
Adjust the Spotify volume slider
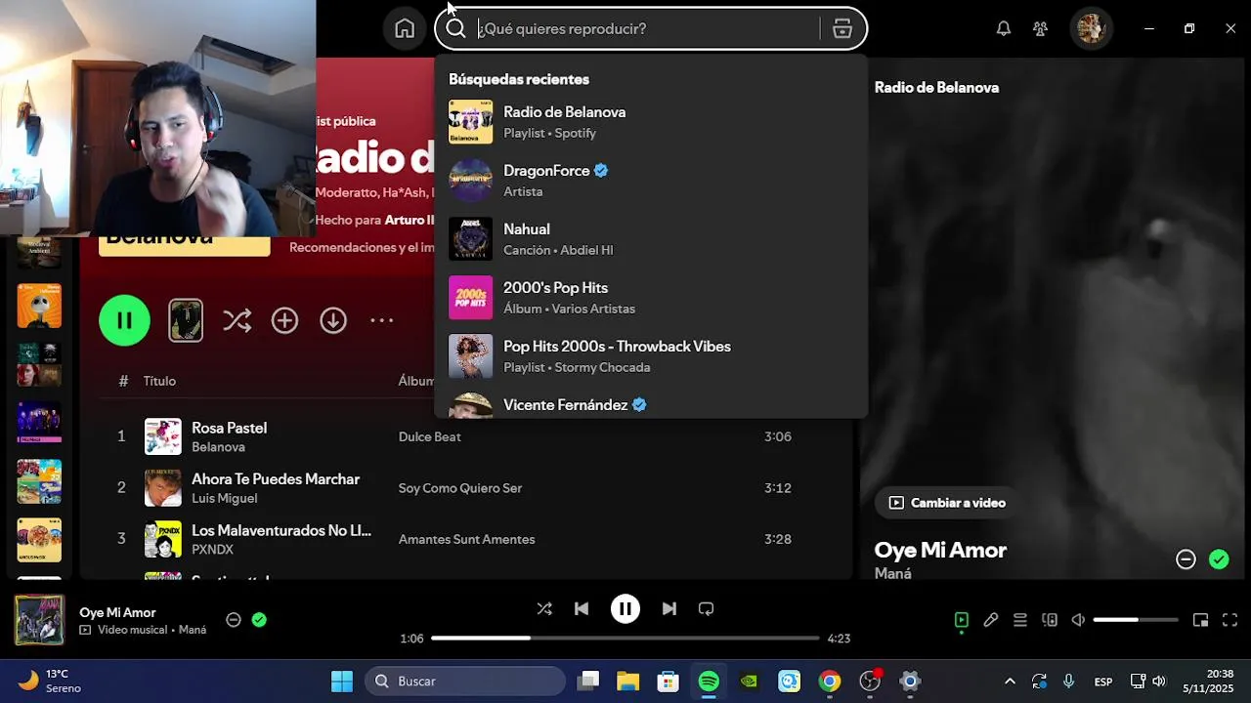click(1135, 620)
